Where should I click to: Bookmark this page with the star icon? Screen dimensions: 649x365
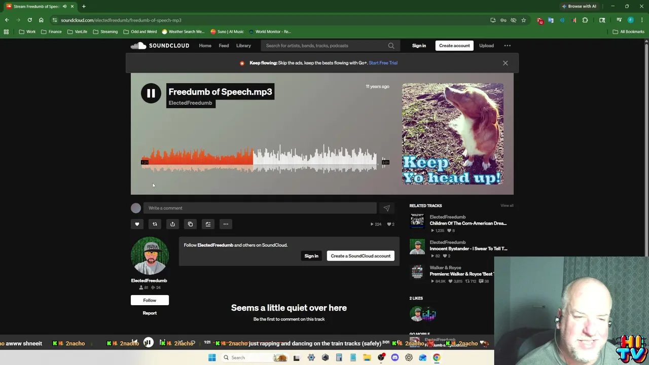click(x=523, y=20)
